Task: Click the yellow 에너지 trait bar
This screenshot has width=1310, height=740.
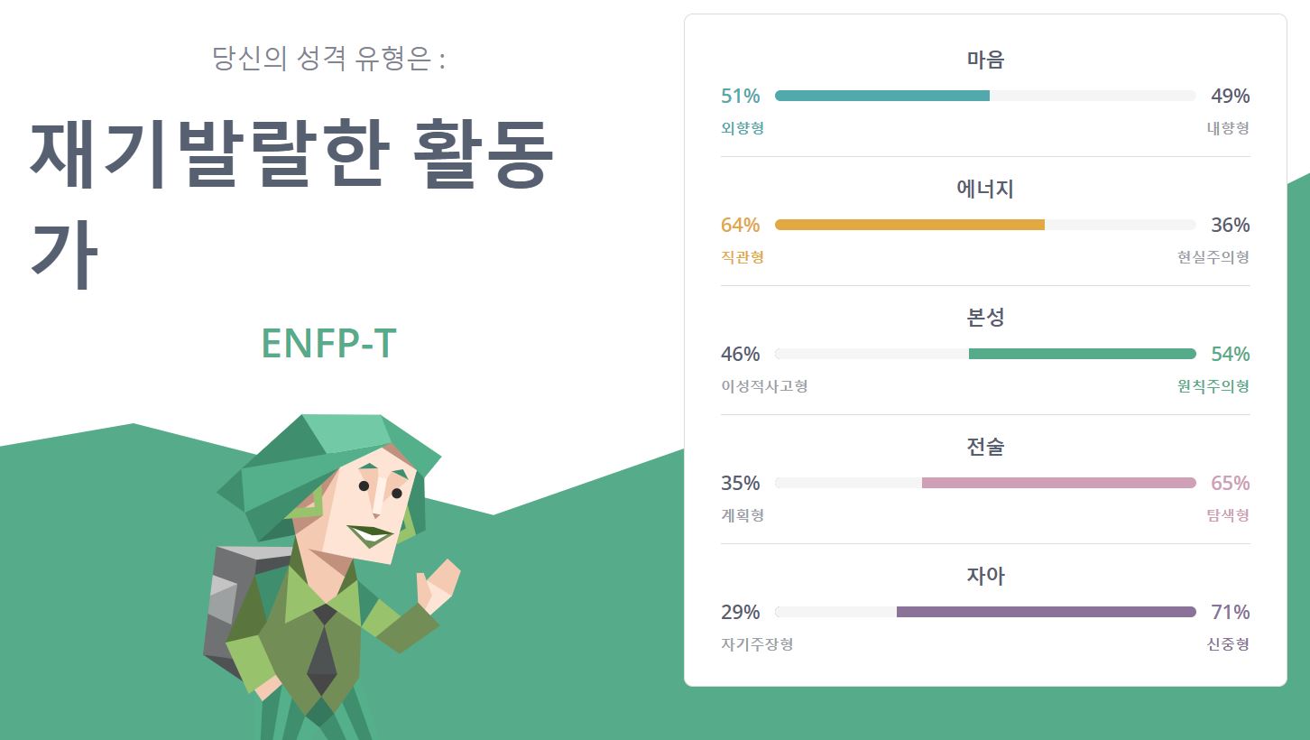Action: 985,225
